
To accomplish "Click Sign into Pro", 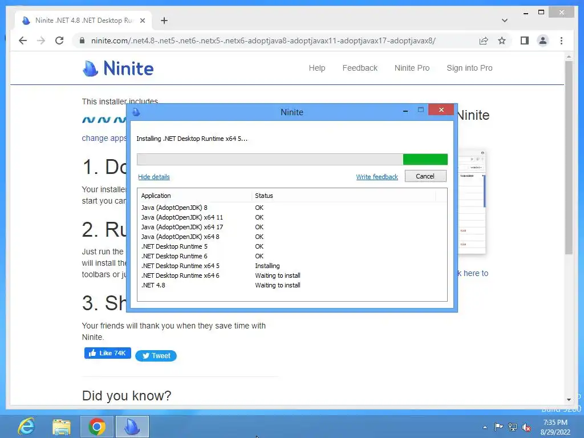I will (x=469, y=68).
